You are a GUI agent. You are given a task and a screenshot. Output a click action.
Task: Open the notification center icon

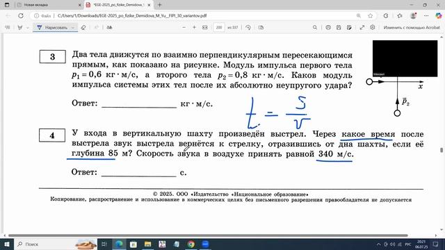[x=436, y=244]
